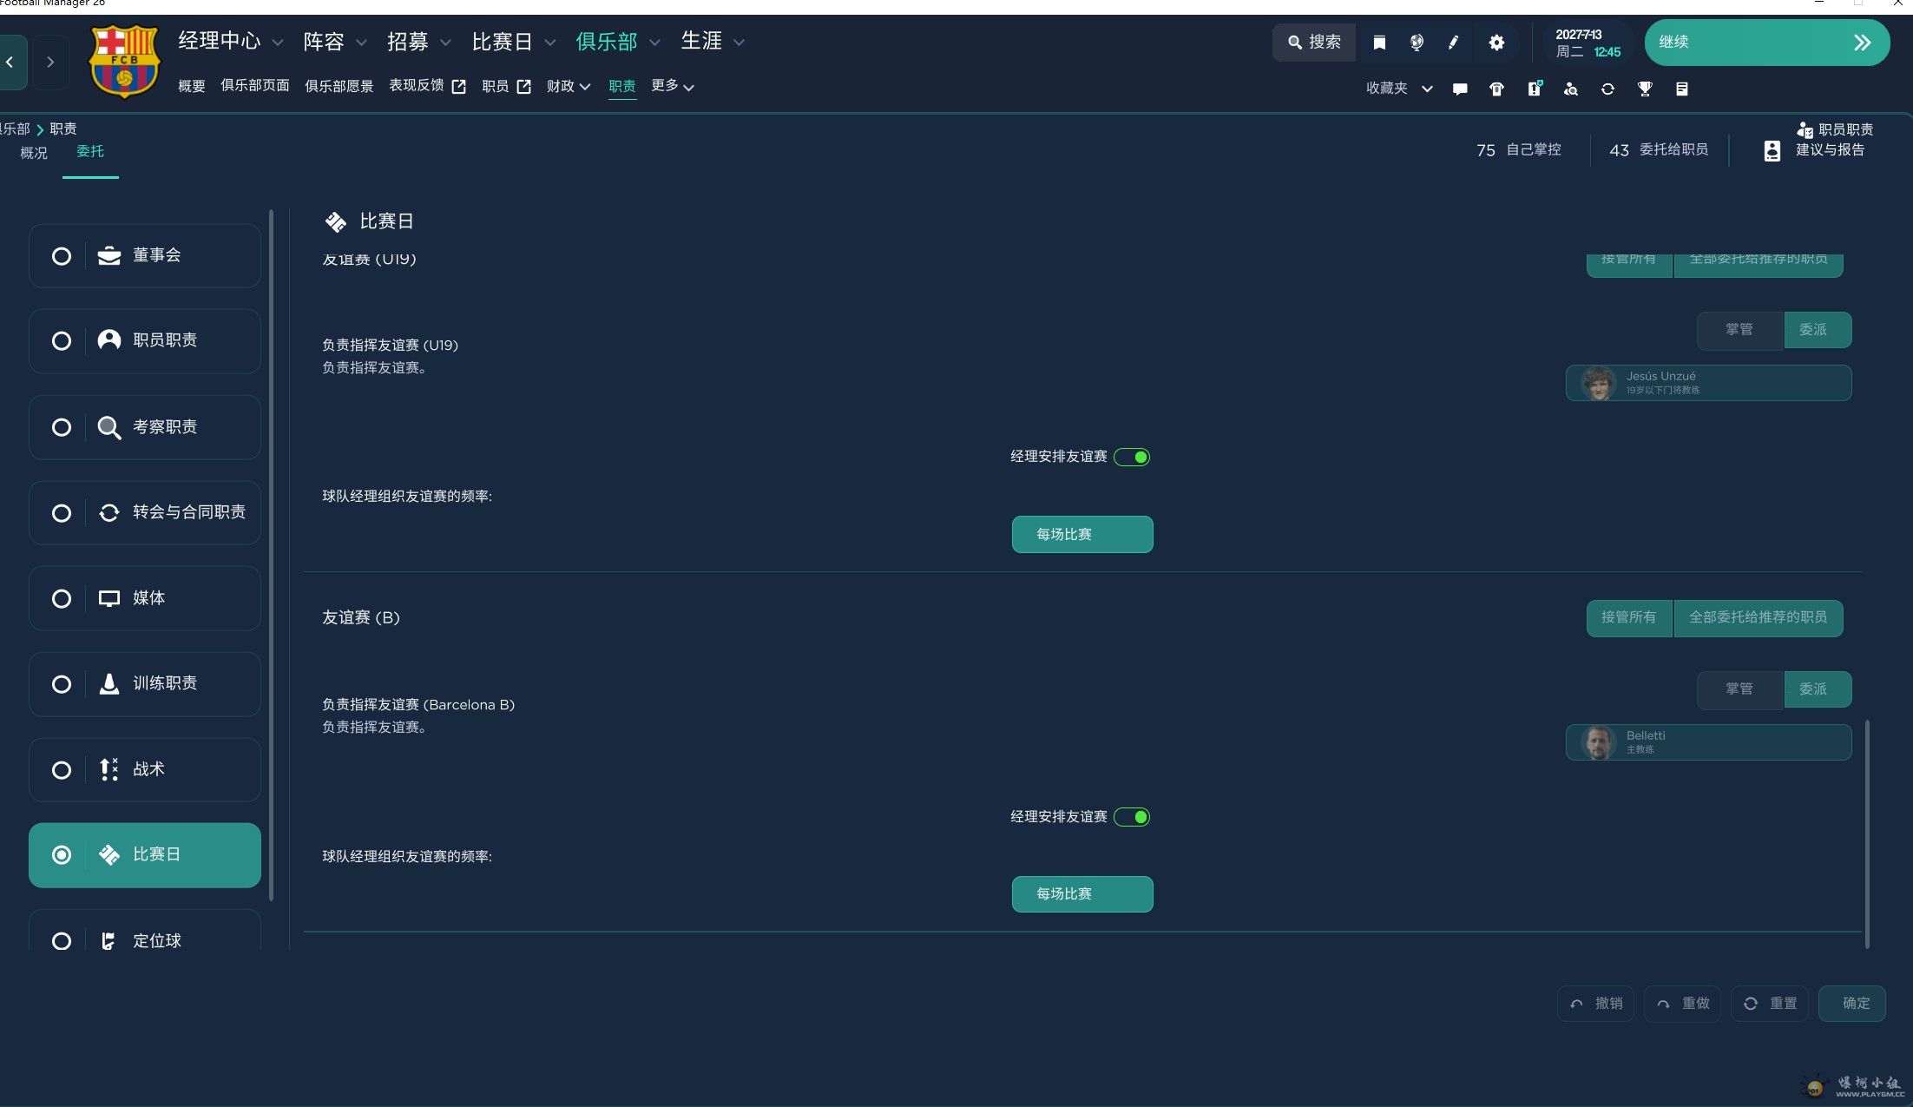Select the 转会与合同职责 radio option

[62, 513]
